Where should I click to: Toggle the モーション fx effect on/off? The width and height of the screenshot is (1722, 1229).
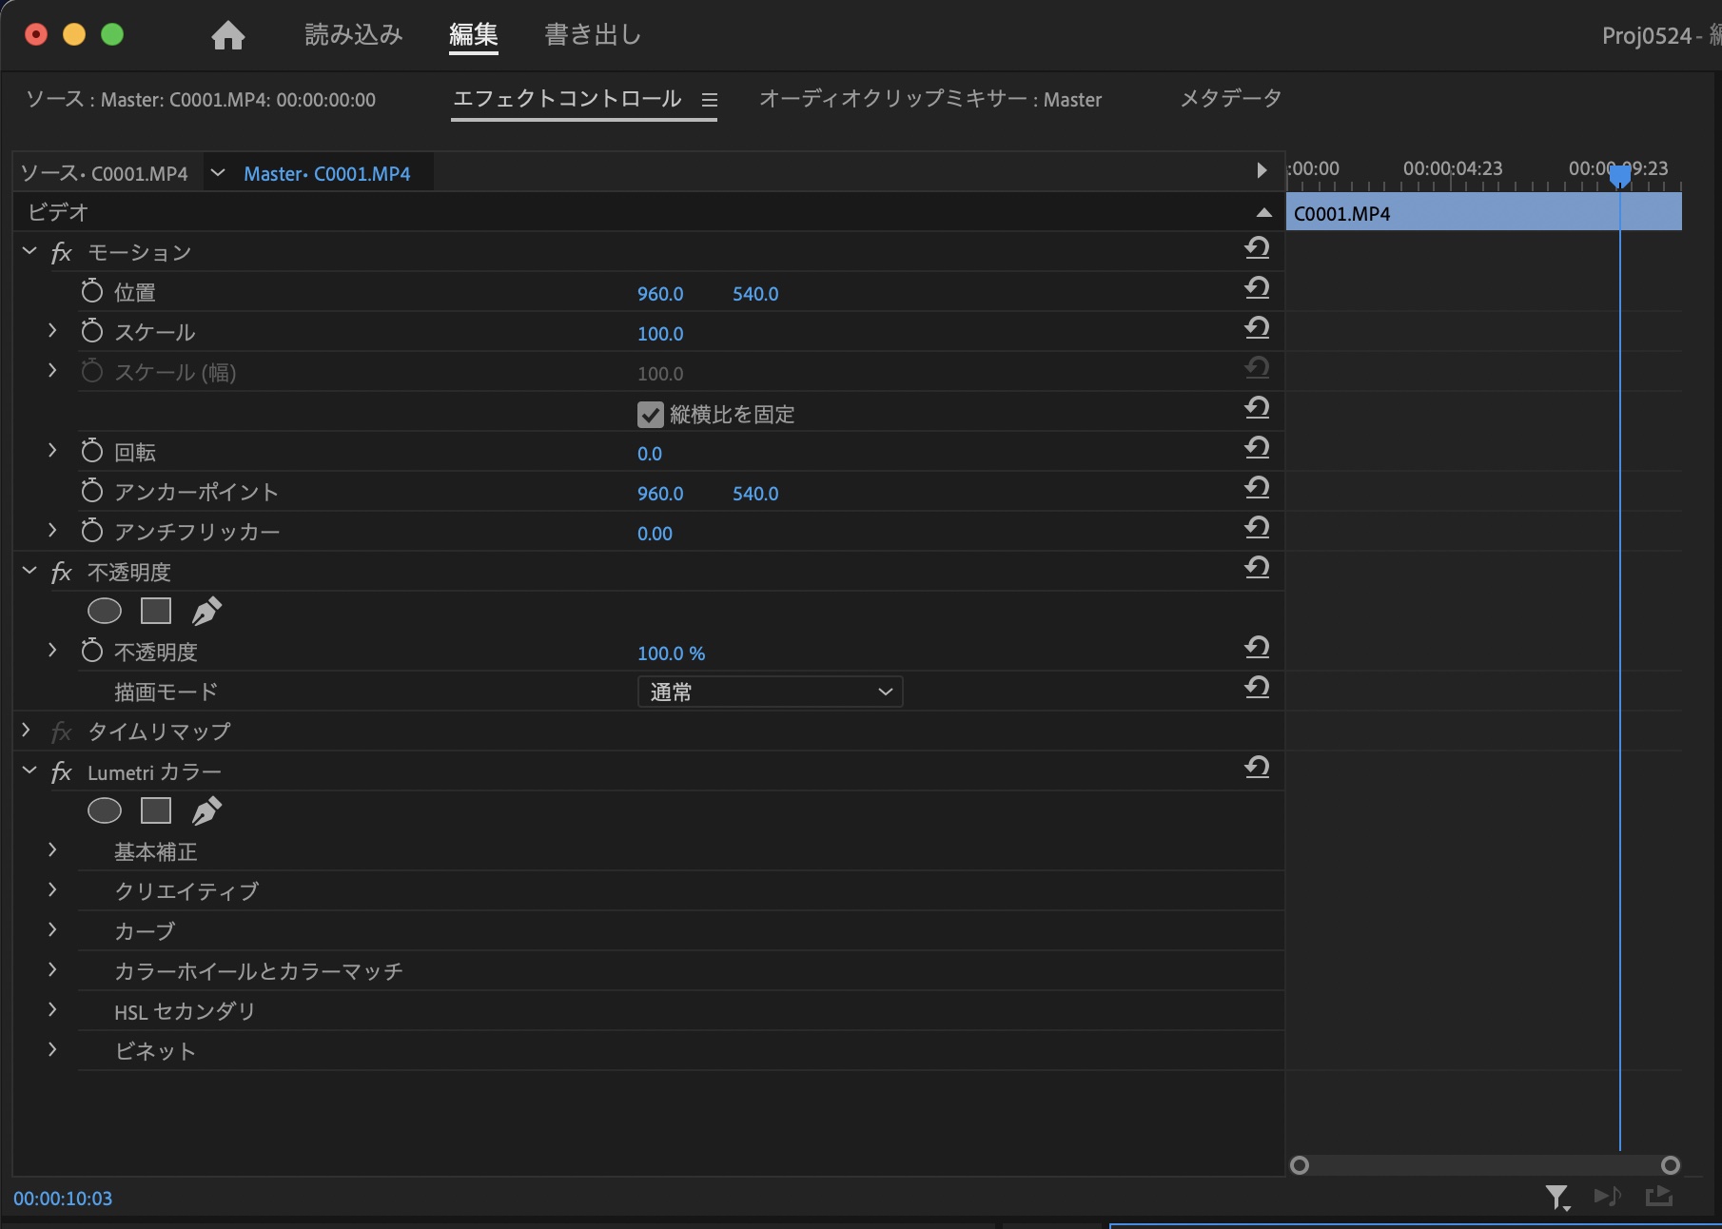(62, 253)
